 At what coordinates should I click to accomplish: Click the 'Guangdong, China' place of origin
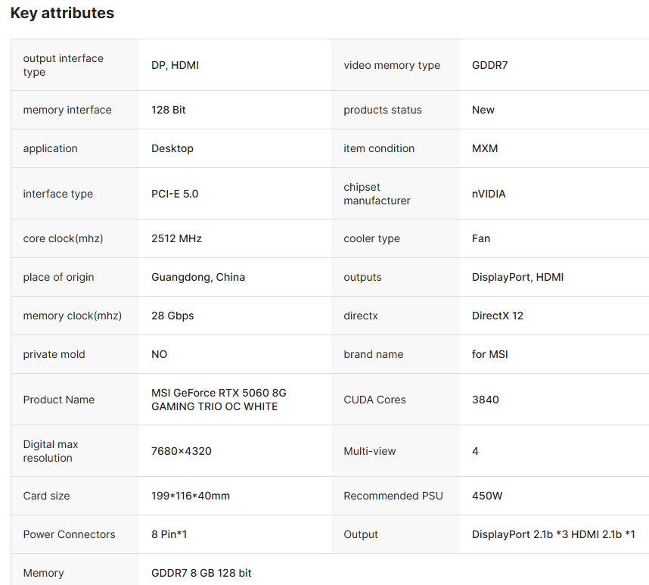[198, 277]
